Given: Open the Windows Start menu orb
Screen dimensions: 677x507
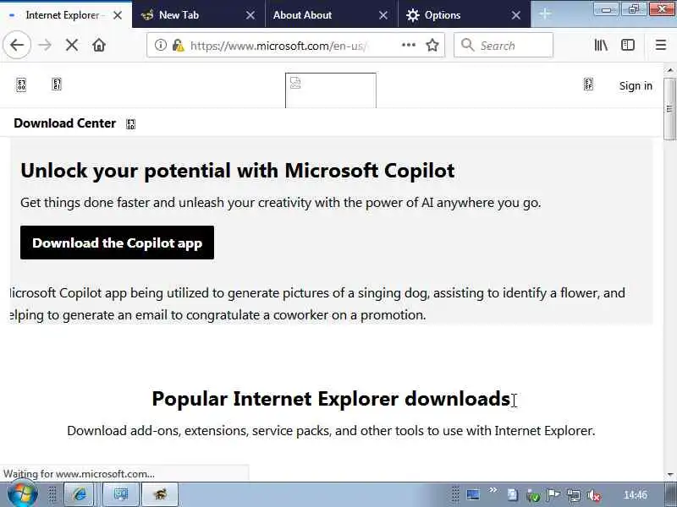Looking at the screenshot, I should (22, 494).
